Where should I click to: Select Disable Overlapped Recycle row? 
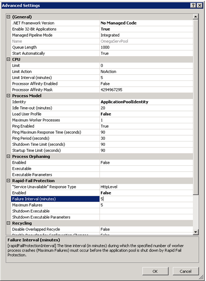[x=102, y=229]
